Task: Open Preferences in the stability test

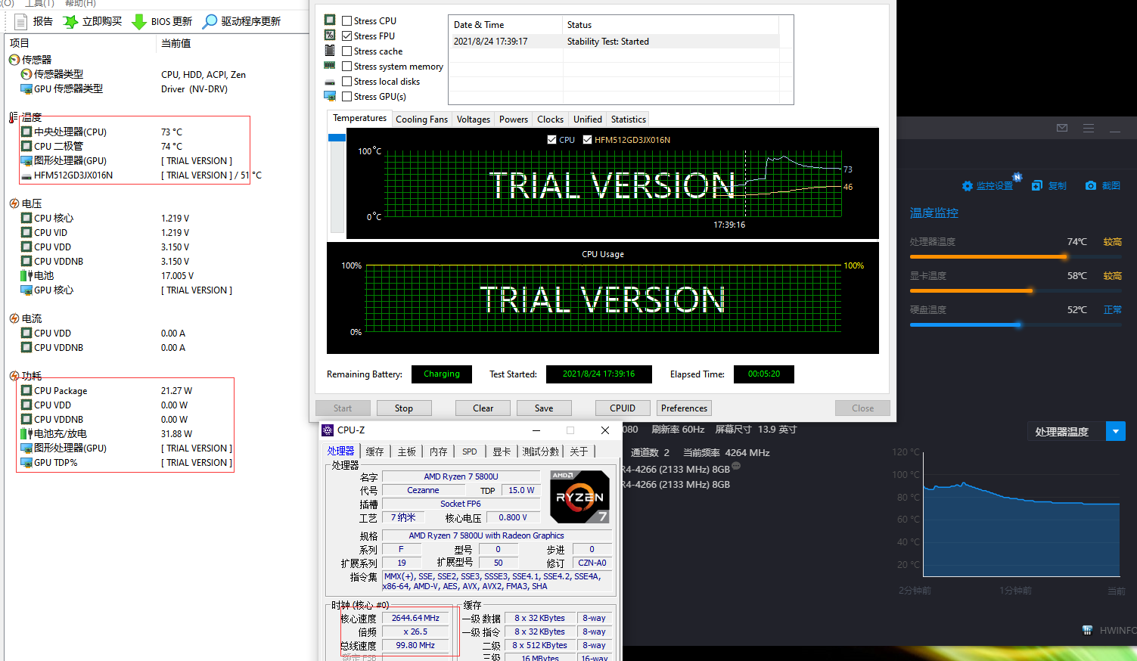Action: (x=684, y=408)
